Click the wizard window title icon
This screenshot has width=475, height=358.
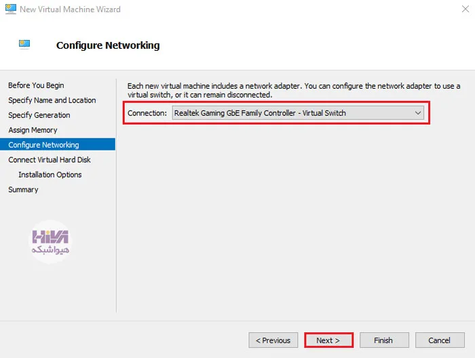[x=11, y=9]
